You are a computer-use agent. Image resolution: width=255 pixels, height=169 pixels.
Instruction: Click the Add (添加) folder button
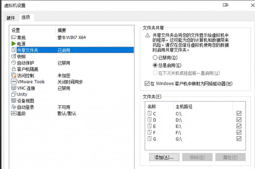tap(164, 157)
